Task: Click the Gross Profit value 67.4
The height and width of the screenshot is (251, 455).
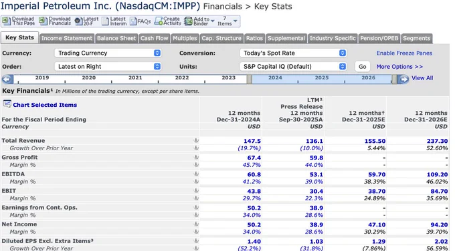Action: pyautogui.click(x=254, y=158)
